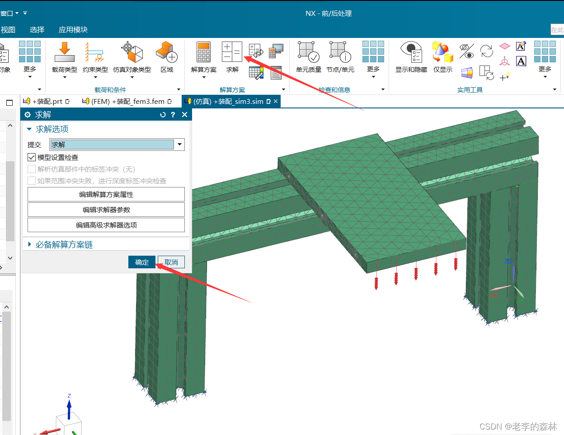This screenshot has width=564, height=435.
Task: Click the left panel scrollbar down arrow
Action: coord(10,258)
